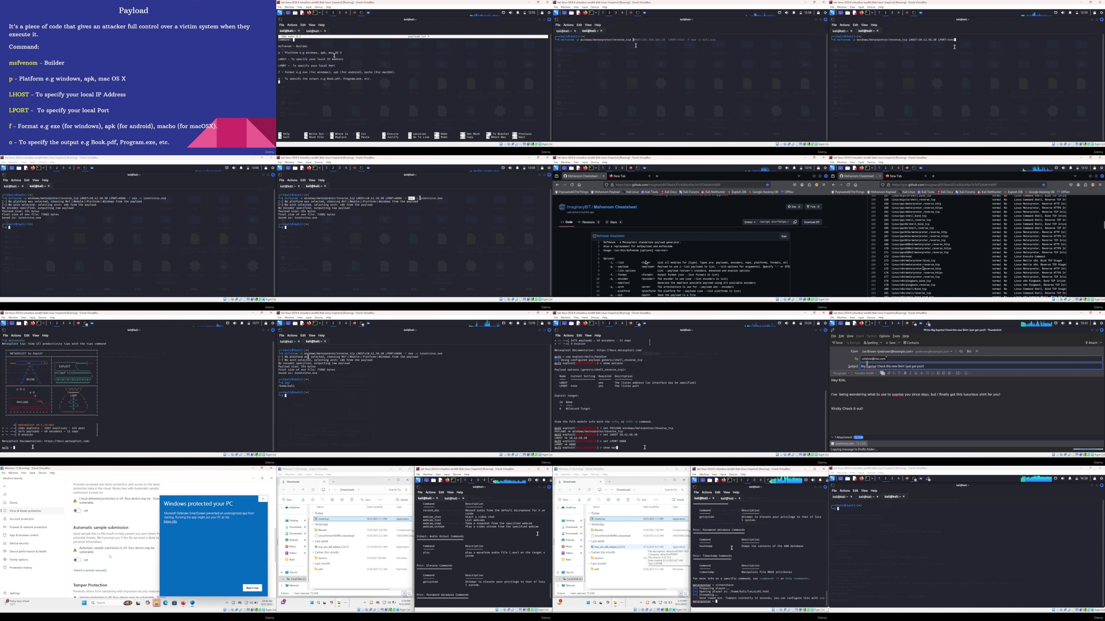1105x621 pixels.
Task: Insert numbered list in Thunderbird message
Action: pos(933,373)
